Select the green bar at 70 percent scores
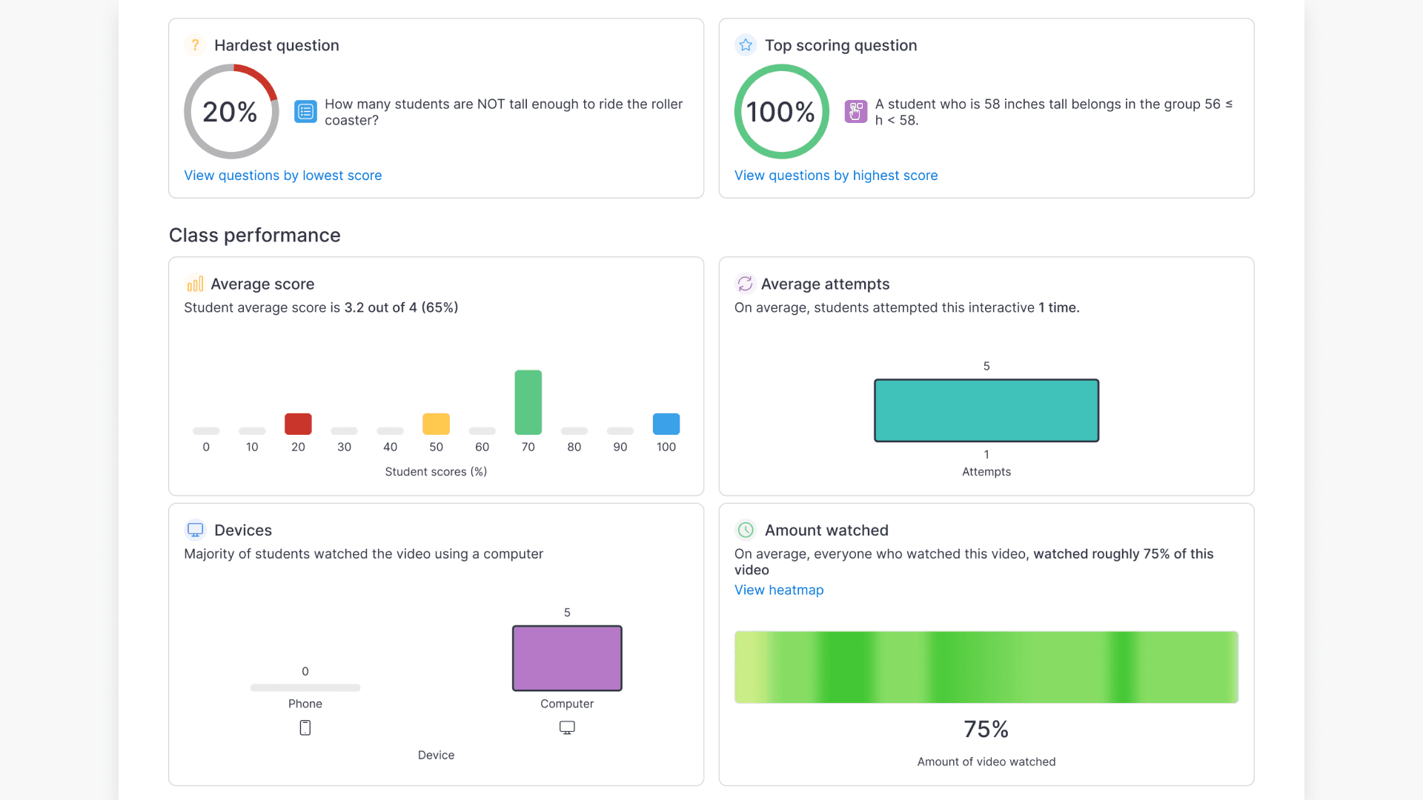Screen dimensions: 1423x800 (x=528, y=401)
